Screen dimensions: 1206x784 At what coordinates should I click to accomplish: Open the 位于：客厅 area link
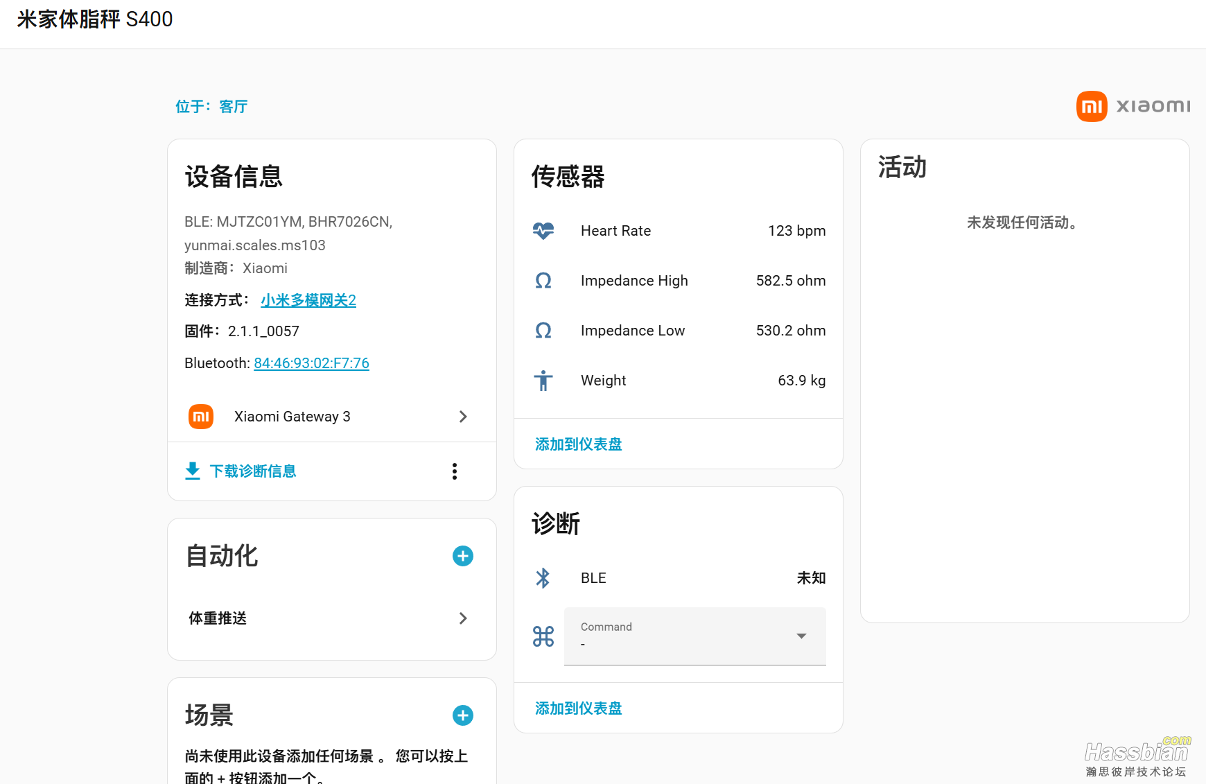click(211, 107)
